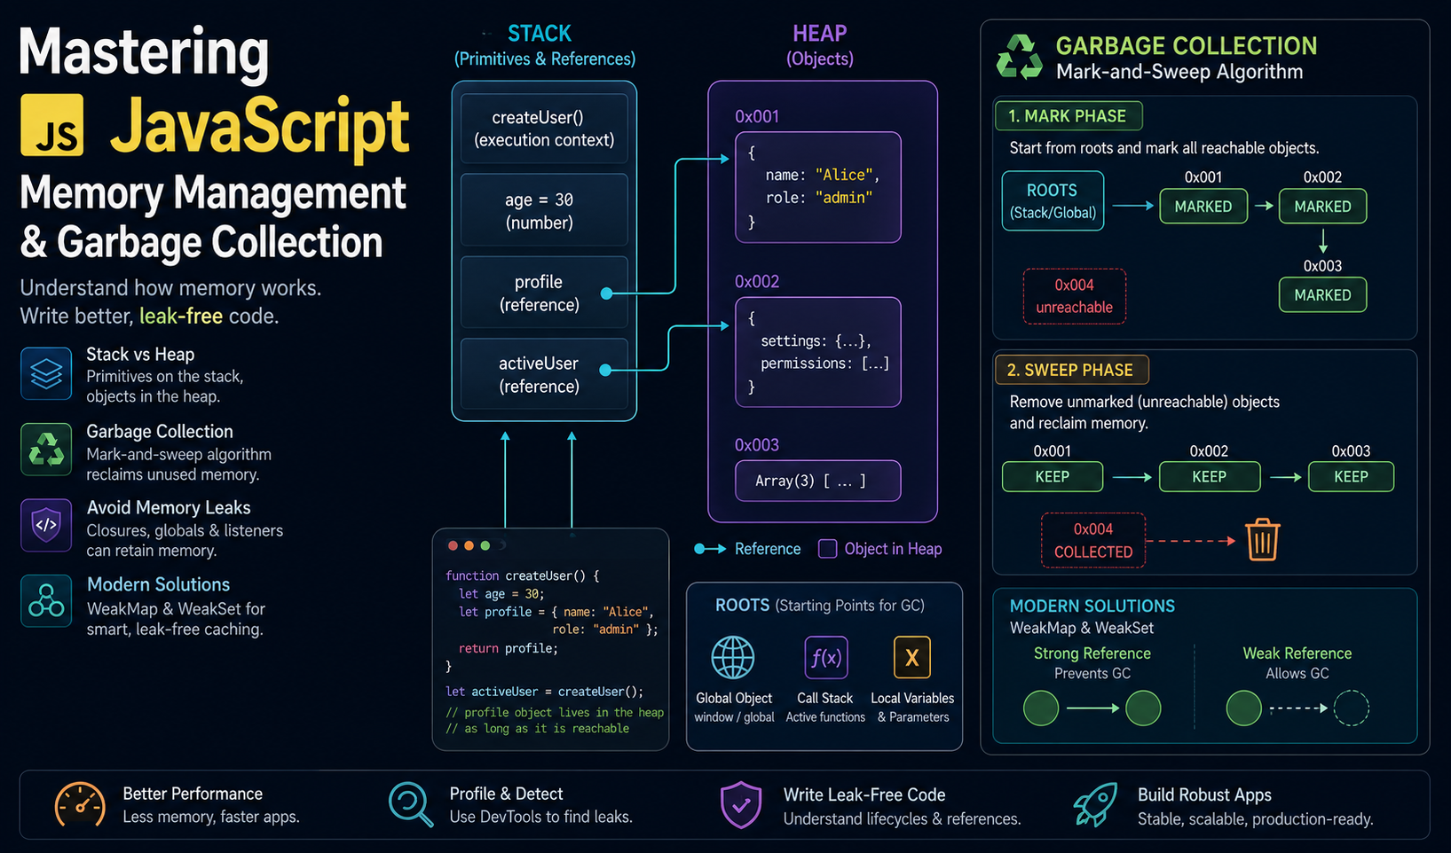This screenshot has width=1451, height=853.
Task: Click the Object in Heap legend square
Action: [x=827, y=549]
